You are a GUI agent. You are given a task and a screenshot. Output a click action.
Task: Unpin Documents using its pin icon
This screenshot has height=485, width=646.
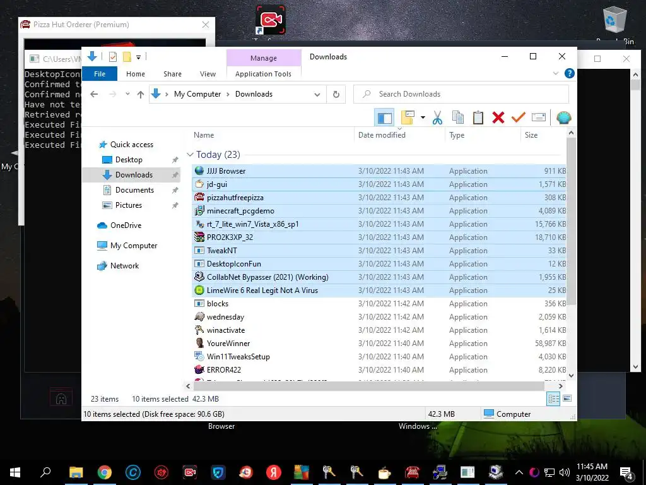click(x=175, y=190)
